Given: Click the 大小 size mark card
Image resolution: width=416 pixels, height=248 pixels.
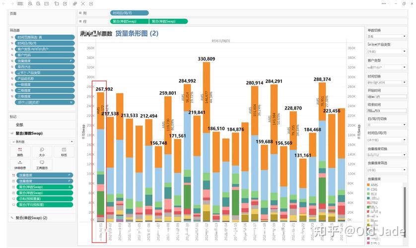Looking at the screenshot, I should click(x=42, y=152).
